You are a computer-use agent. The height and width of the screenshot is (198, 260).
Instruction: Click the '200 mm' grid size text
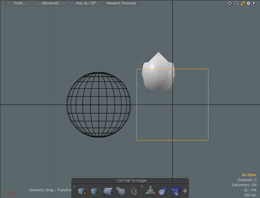click(250, 195)
